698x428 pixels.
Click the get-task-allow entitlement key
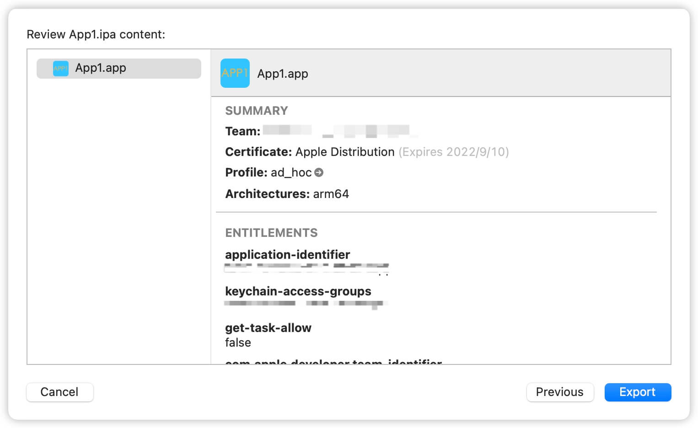pyautogui.click(x=268, y=328)
